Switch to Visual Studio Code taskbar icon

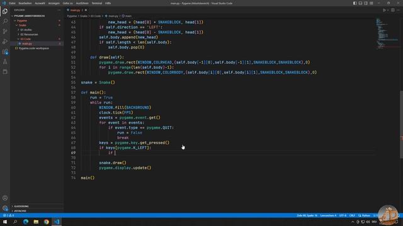(x=57, y=222)
